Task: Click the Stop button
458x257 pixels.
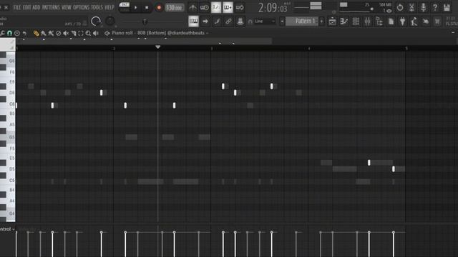Action: pyautogui.click(x=147, y=7)
